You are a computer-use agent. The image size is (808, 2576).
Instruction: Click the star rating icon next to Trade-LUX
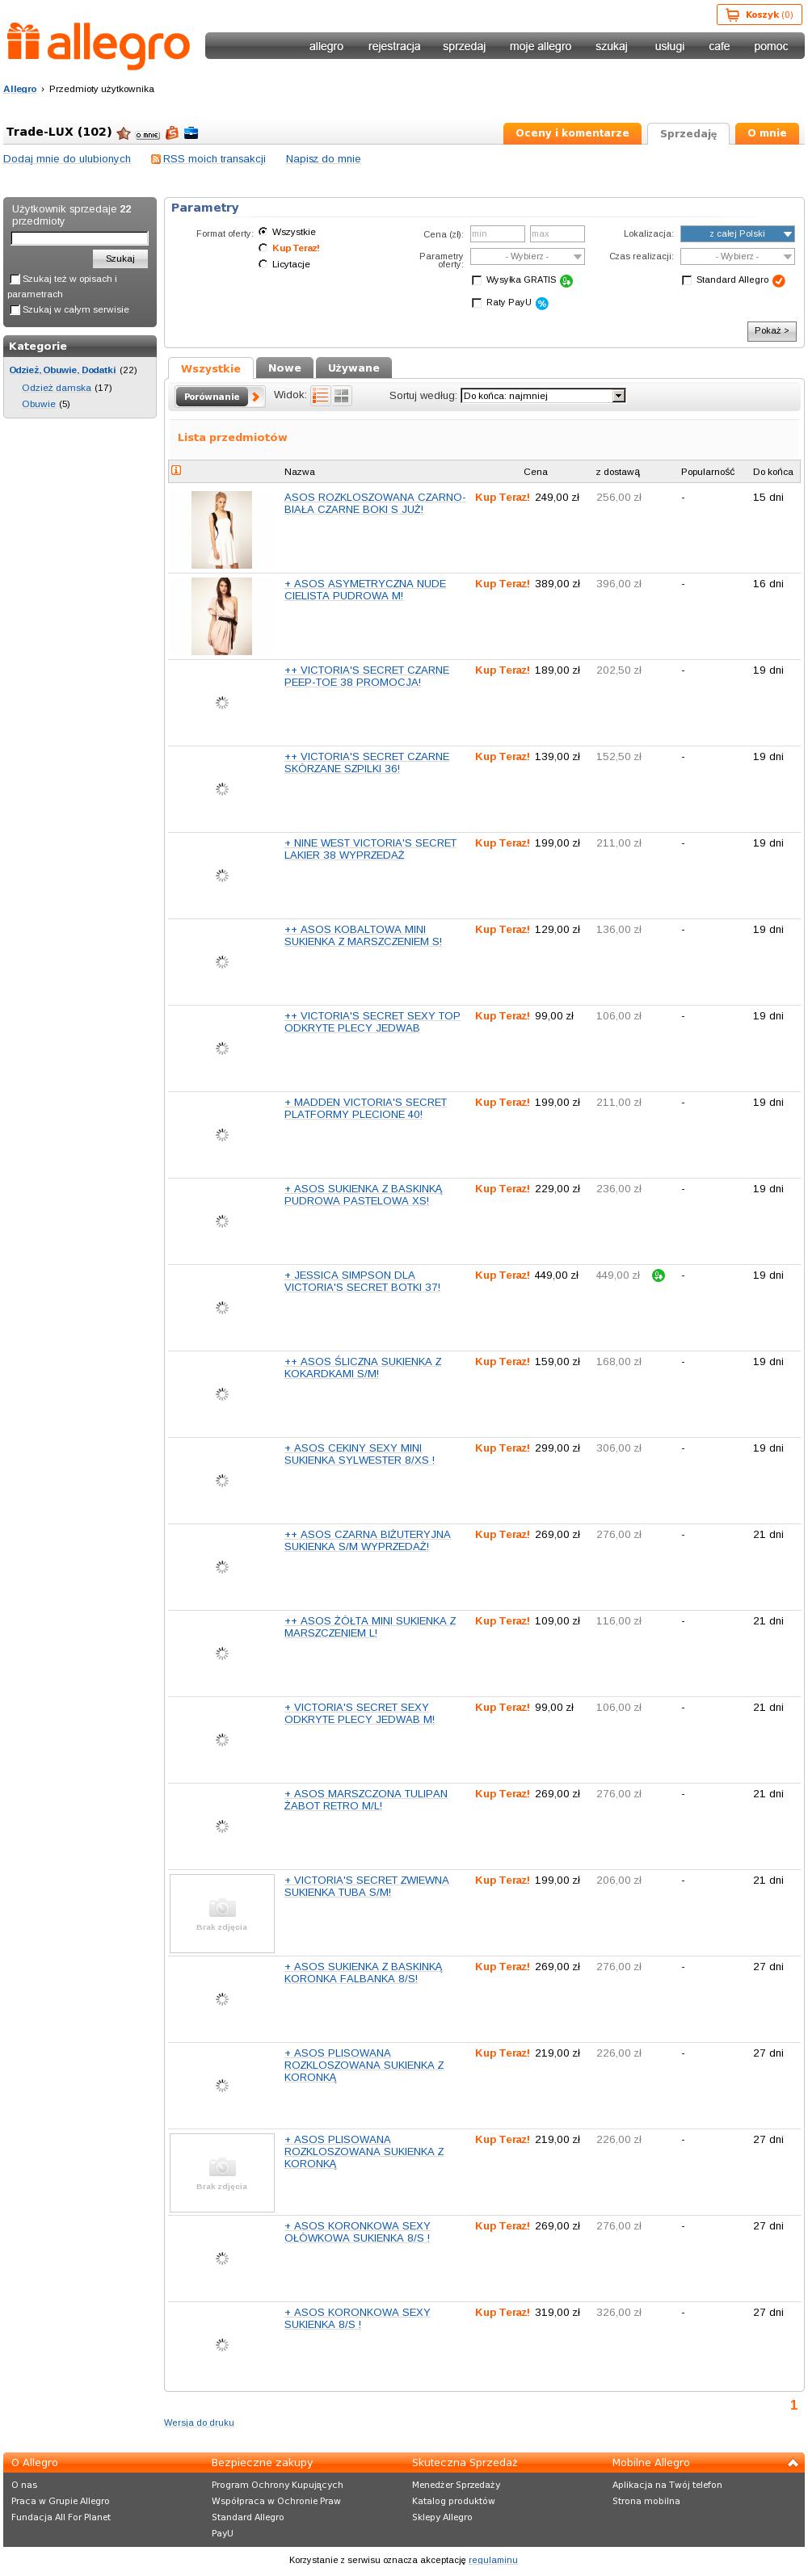(x=123, y=133)
